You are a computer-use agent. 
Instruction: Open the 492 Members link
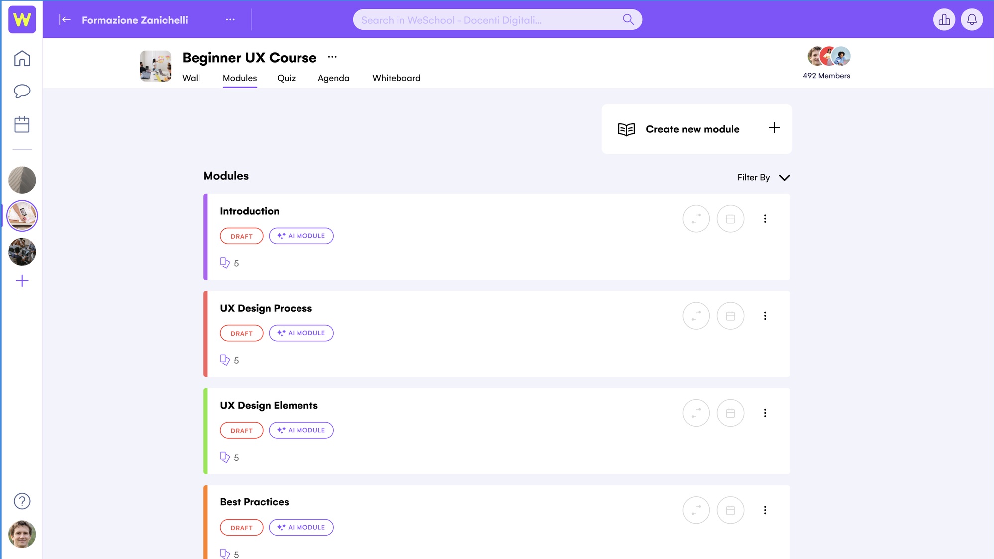(x=826, y=76)
